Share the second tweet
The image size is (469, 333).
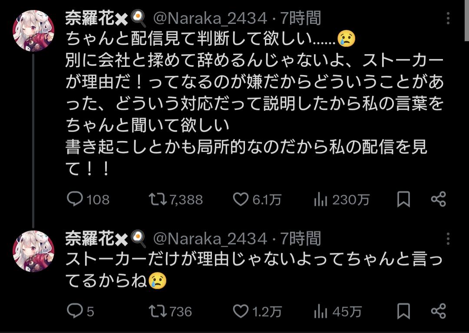click(438, 311)
